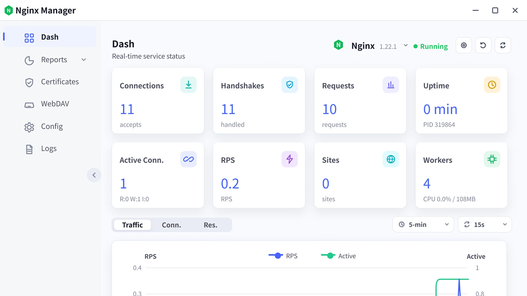
Task: Click the Active Conn. value 1
Action: point(123,184)
